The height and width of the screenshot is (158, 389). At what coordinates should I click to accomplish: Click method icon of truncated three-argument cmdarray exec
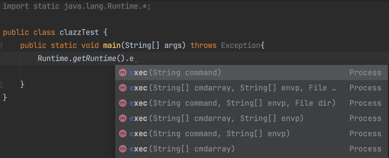(123, 88)
